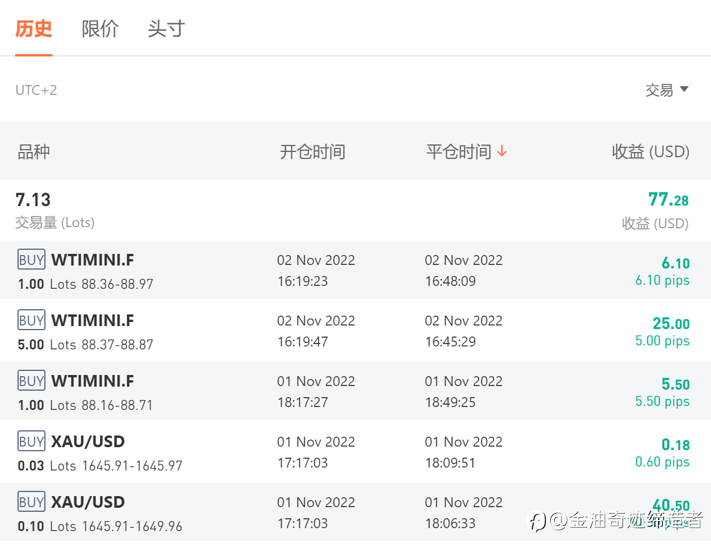Click BUY badge on 0.03 lot XAU/USD trade

coord(31,441)
